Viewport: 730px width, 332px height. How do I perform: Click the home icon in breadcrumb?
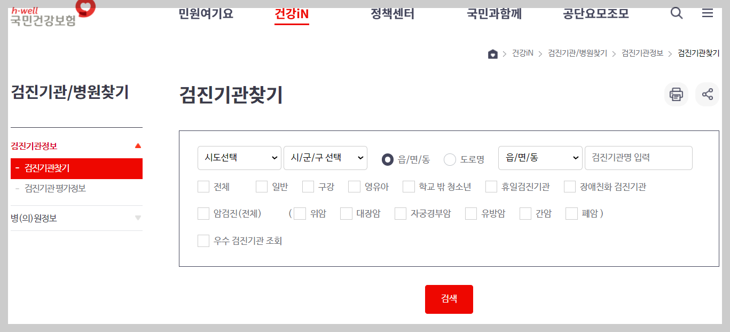492,53
